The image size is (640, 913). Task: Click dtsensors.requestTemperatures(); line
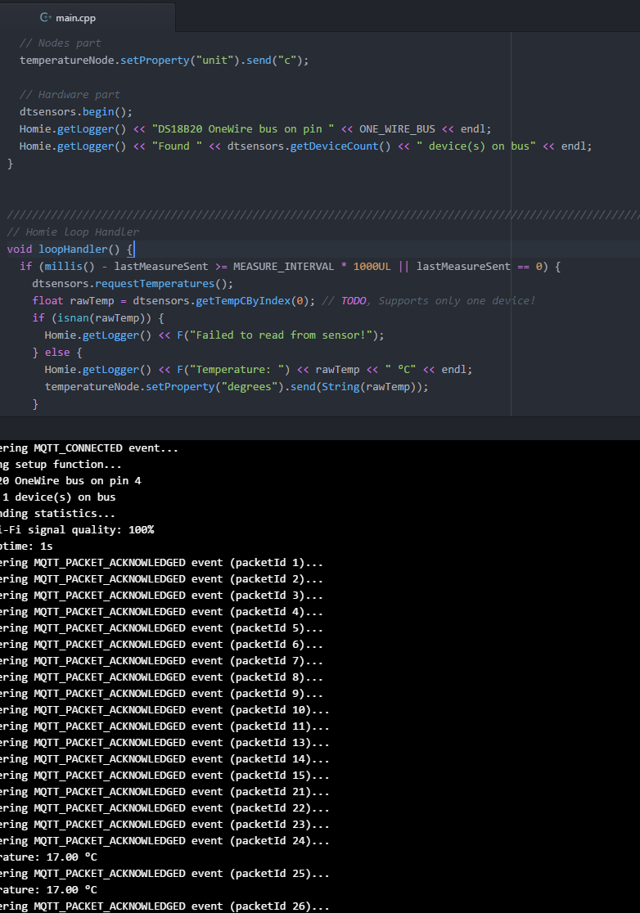pyautogui.click(x=133, y=284)
